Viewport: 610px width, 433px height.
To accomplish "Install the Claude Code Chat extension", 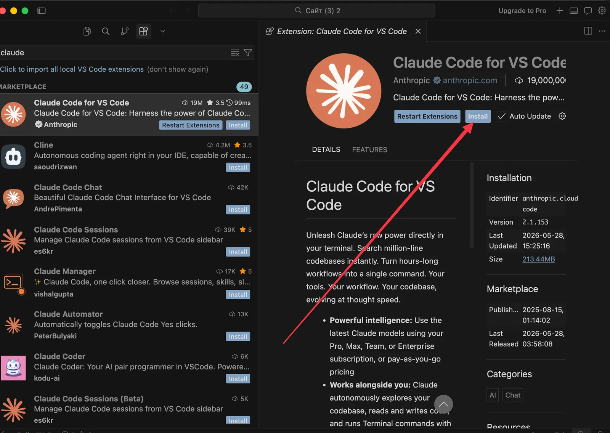I will [x=238, y=210].
